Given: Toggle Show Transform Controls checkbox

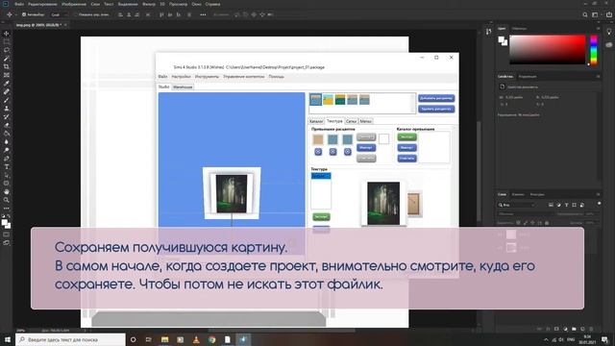Looking at the screenshot, I should coord(76,15).
